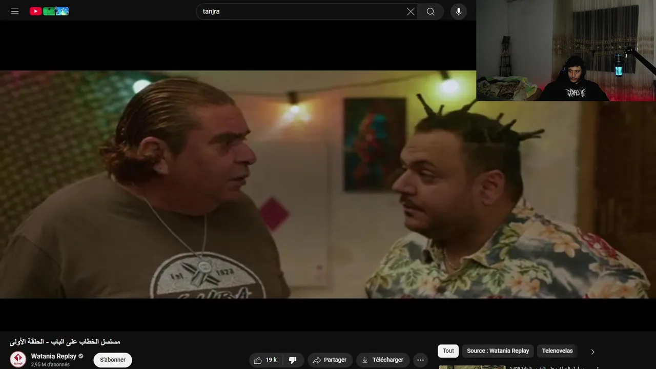Image resolution: width=656 pixels, height=369 pixels.
Task: Download video with Télécharger button
Action: [383, 360]
